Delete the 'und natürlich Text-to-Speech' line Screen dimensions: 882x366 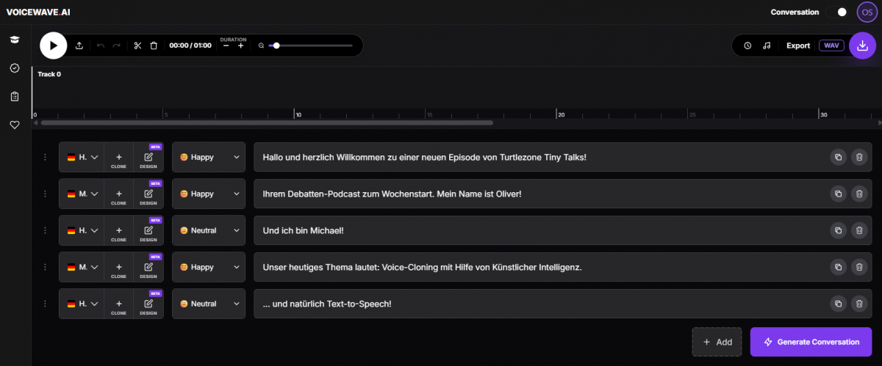pyautogui.click(x=858, y=304)
